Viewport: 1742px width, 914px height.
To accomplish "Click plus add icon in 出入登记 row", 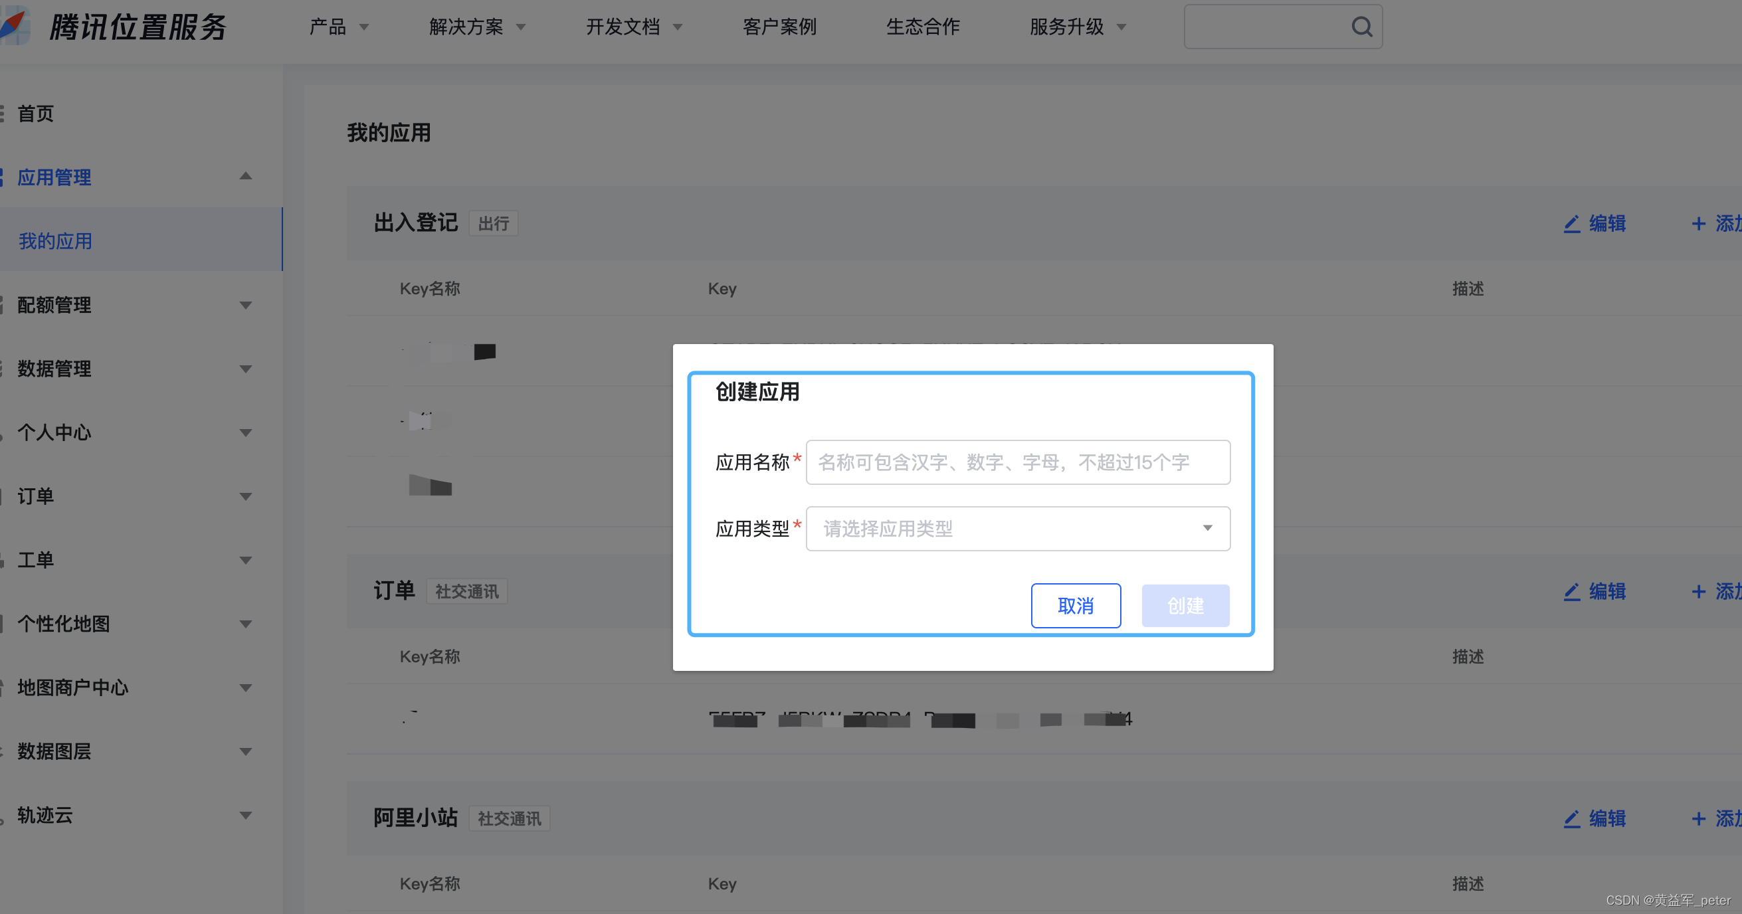I will click(1698, 224).
